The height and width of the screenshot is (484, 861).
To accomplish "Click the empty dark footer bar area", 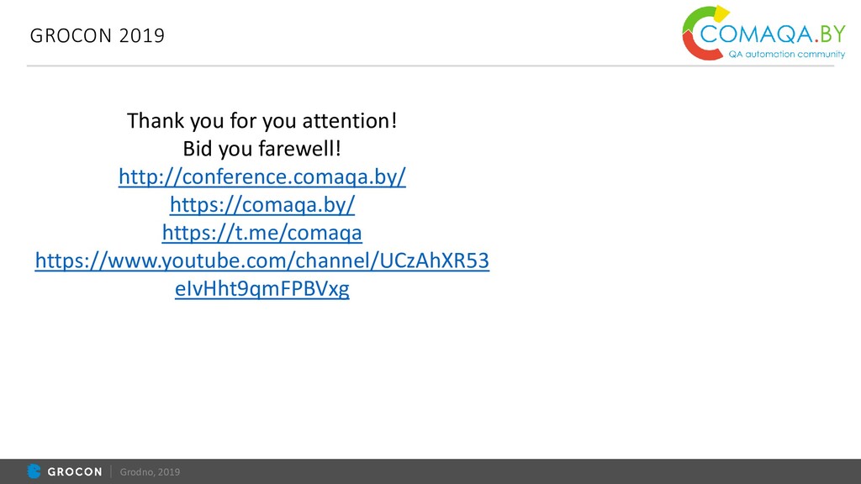I will tap(521, 471).
